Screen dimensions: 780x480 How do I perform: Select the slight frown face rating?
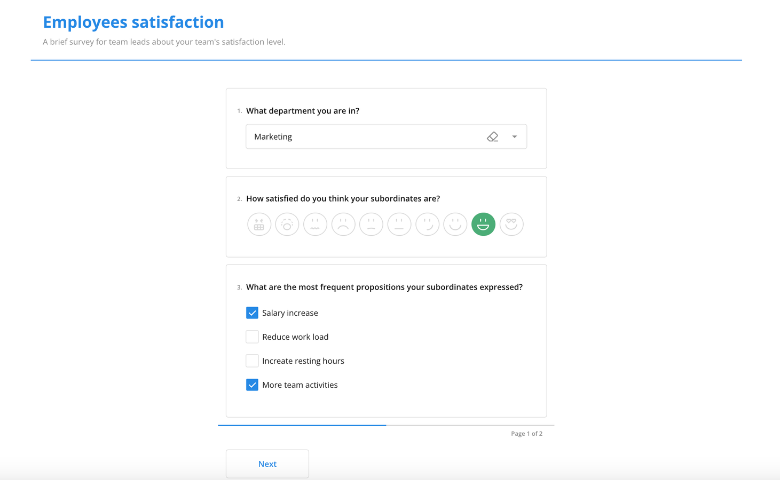371,224
